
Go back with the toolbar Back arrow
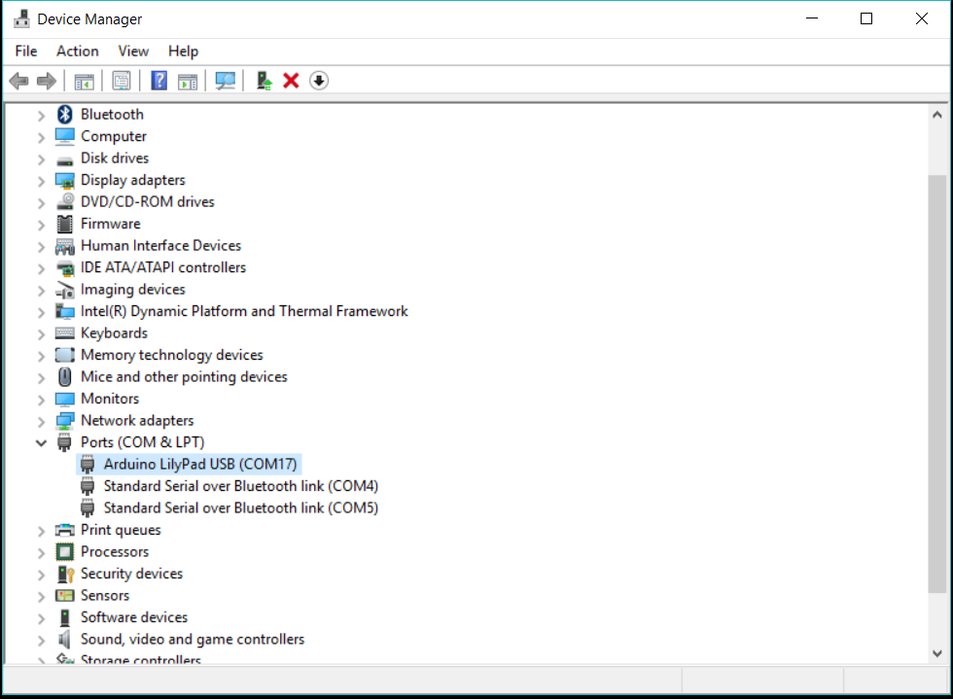19,81
